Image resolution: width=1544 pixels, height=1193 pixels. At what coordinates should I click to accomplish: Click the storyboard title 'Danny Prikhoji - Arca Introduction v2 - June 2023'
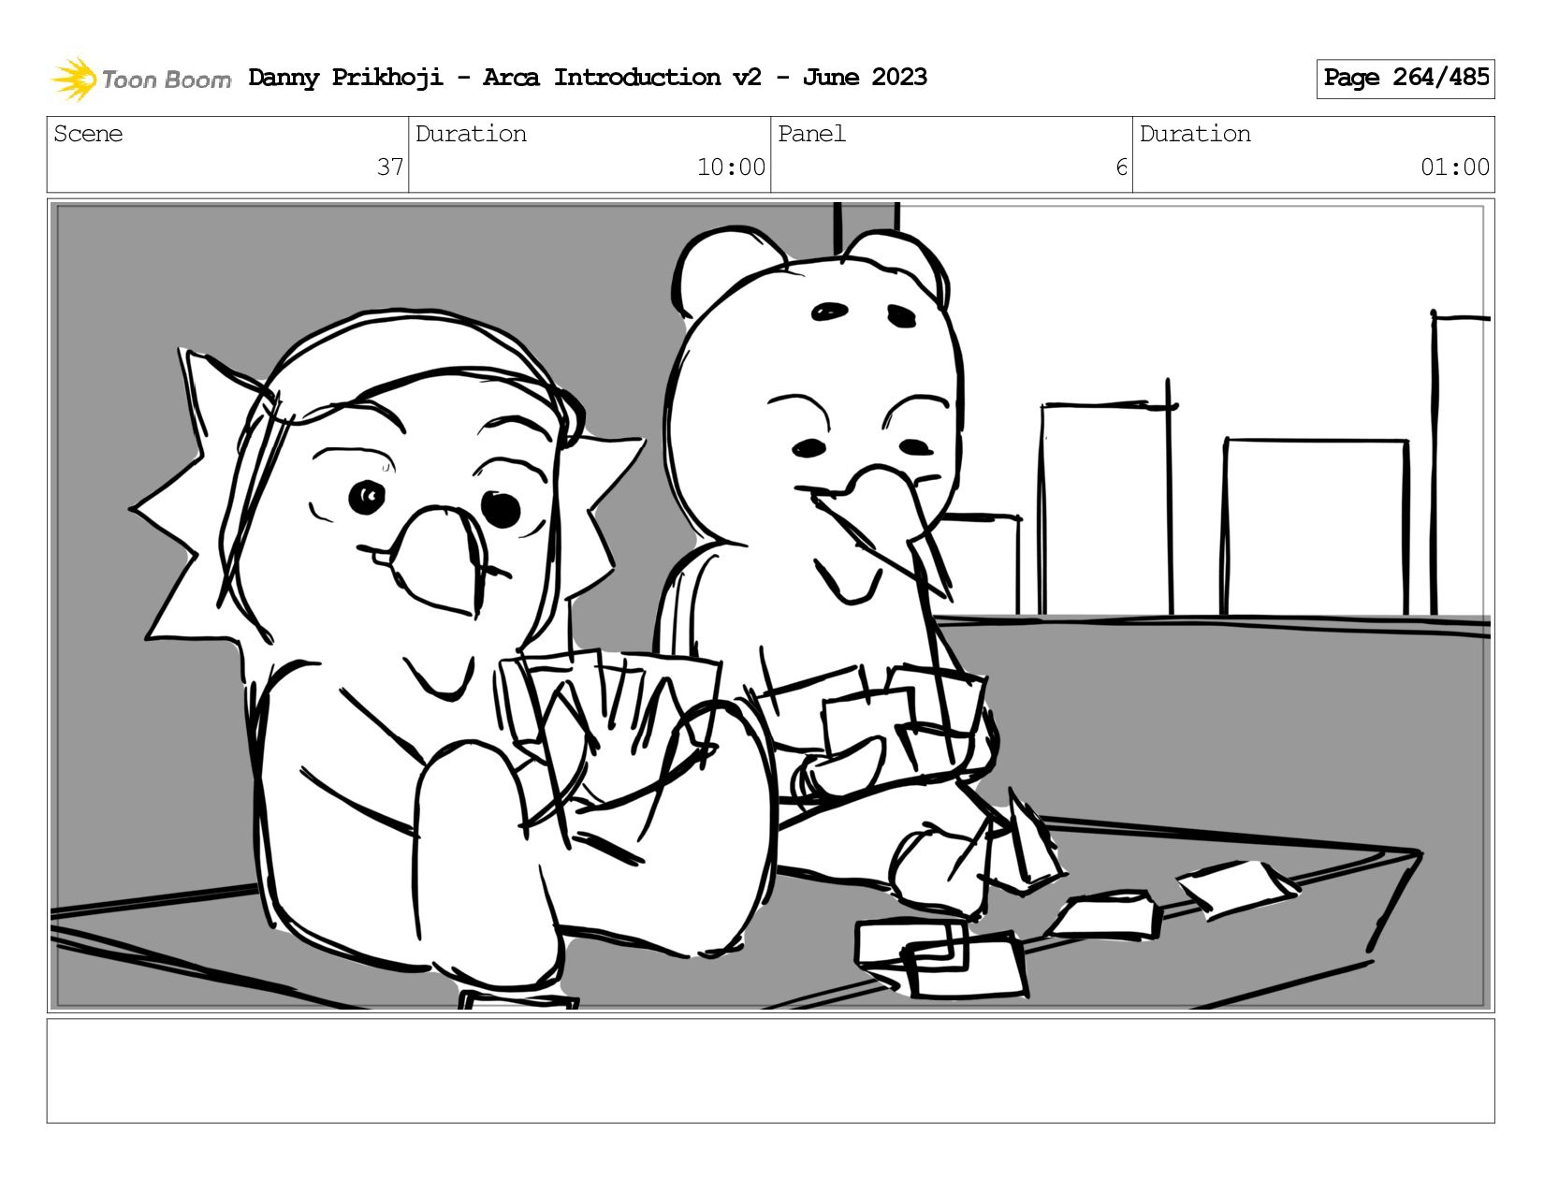pyautogui.click(x=588, y=78)
